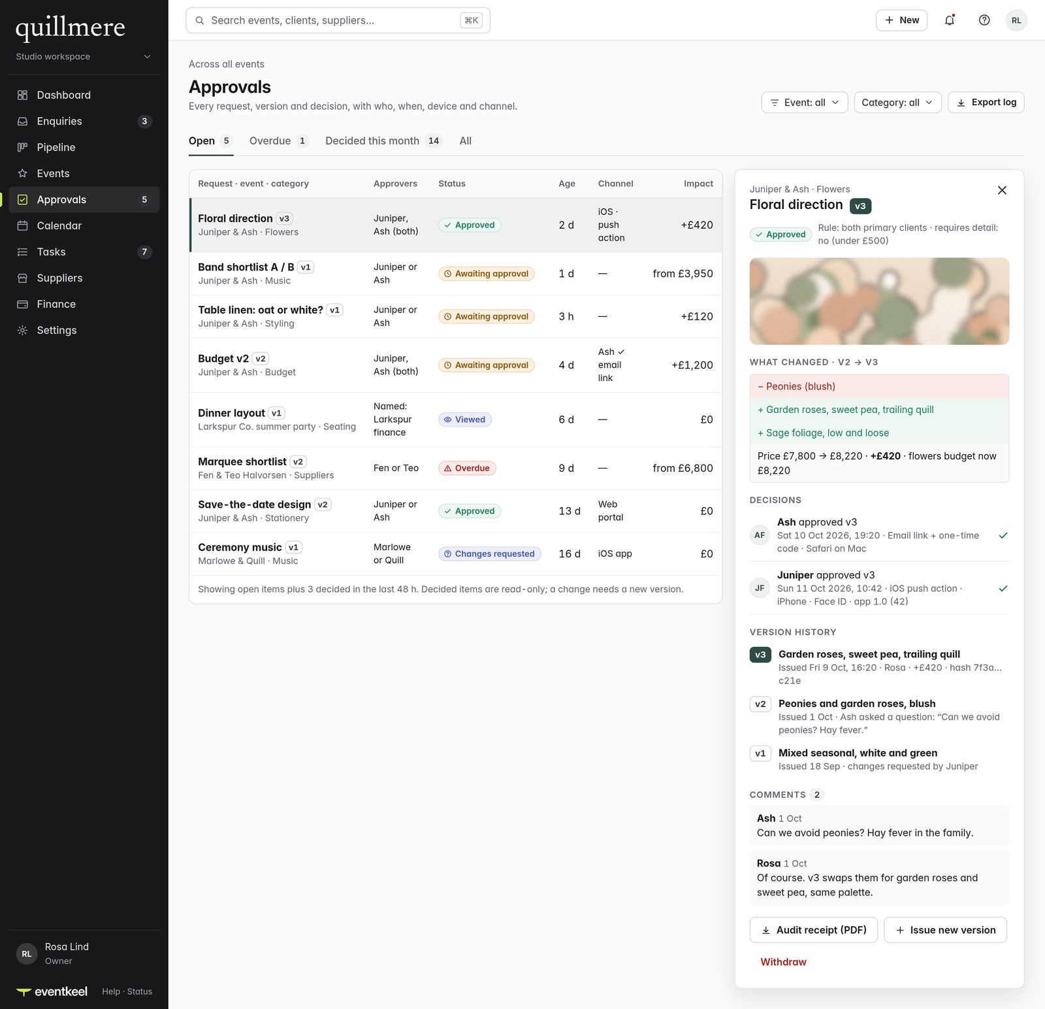
Task: Select v1 Mixed seasonal version entry
Action: click(x=879, y=759)
